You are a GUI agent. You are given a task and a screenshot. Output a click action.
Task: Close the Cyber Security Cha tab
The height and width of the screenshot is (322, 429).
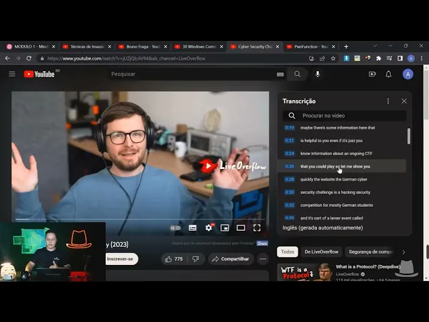[x=278, y=46]
